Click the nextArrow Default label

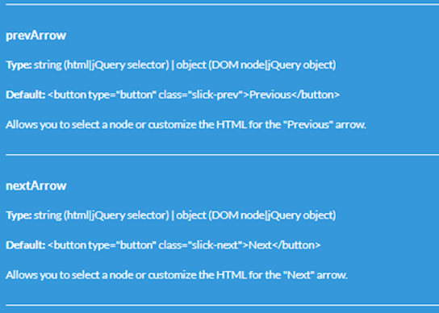click(26, 245)
